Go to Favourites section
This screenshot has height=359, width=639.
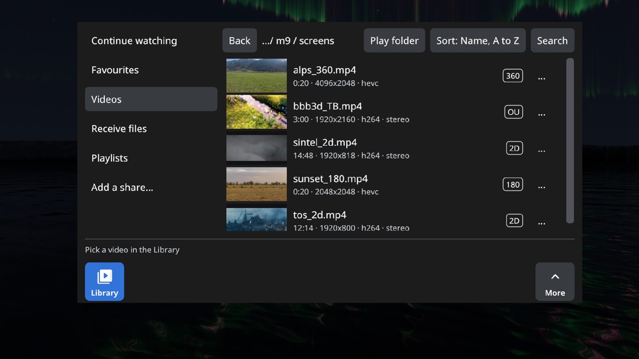click(151, 70)
